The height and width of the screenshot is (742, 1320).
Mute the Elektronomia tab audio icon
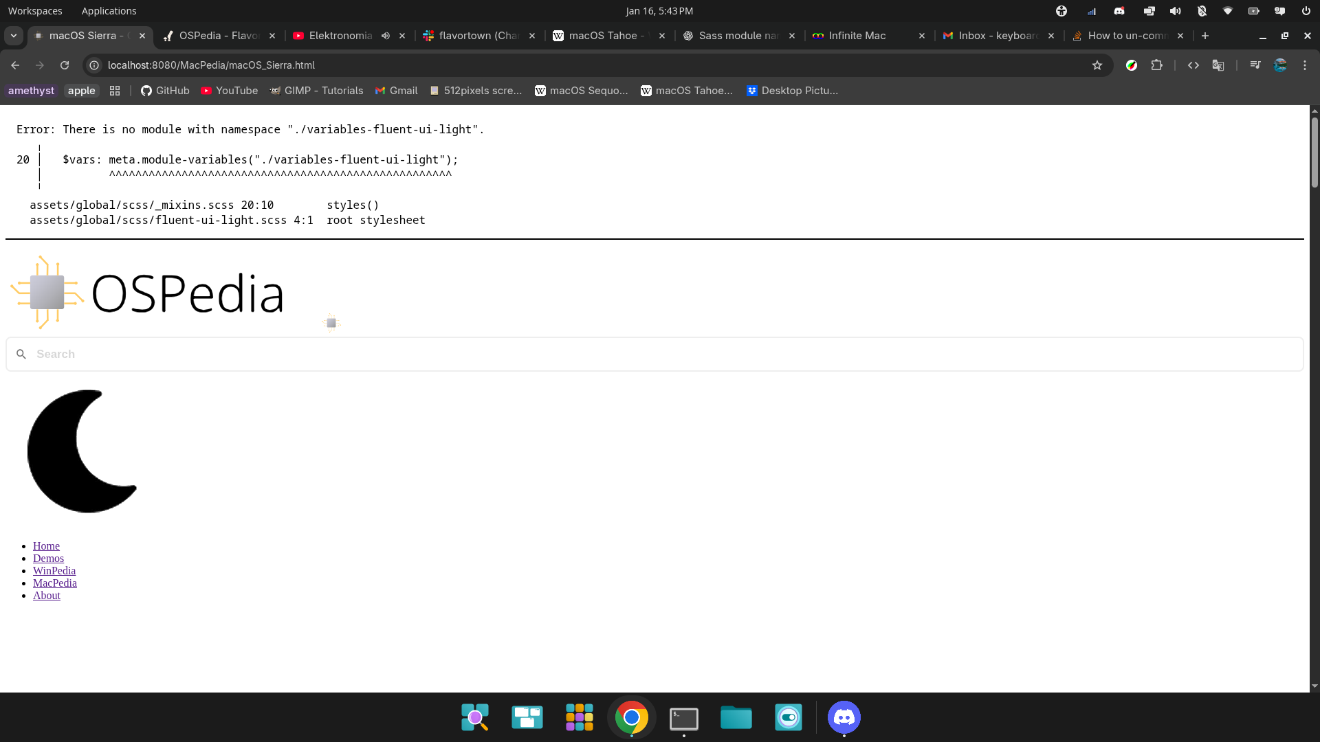click(x=386, y=36)
